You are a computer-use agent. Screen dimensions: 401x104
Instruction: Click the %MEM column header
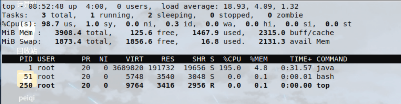click(259, 59)
